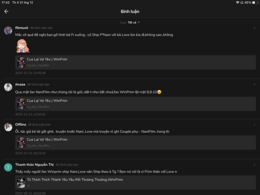The height and width of the screenshot is (195, 260).
Task: Open story cover under filmiuoii's comment
Action: tap(21, 62)
